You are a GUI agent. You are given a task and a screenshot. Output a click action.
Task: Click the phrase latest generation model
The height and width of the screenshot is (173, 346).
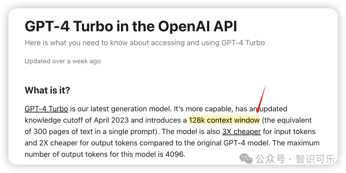(x=124, y=109)
